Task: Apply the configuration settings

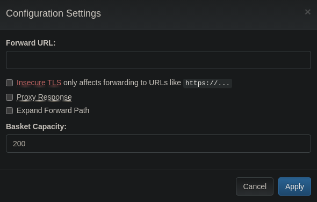Action: tap(294, 186)
